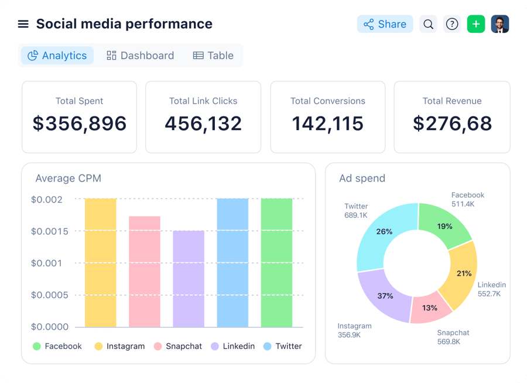Switch to the Analytics tab

coord(57,56)
